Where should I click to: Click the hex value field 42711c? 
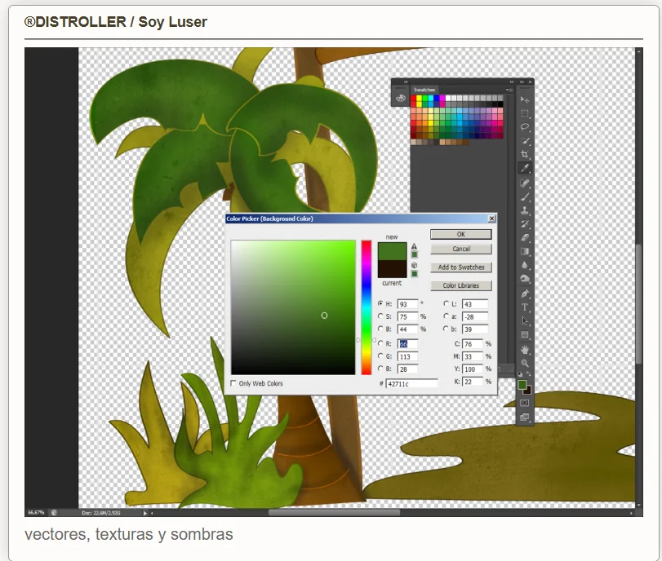tap(411, 383)
